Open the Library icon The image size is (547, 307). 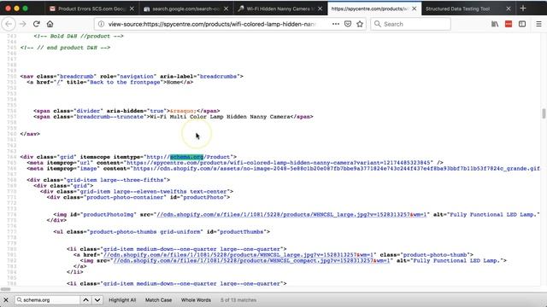(495, 24)
